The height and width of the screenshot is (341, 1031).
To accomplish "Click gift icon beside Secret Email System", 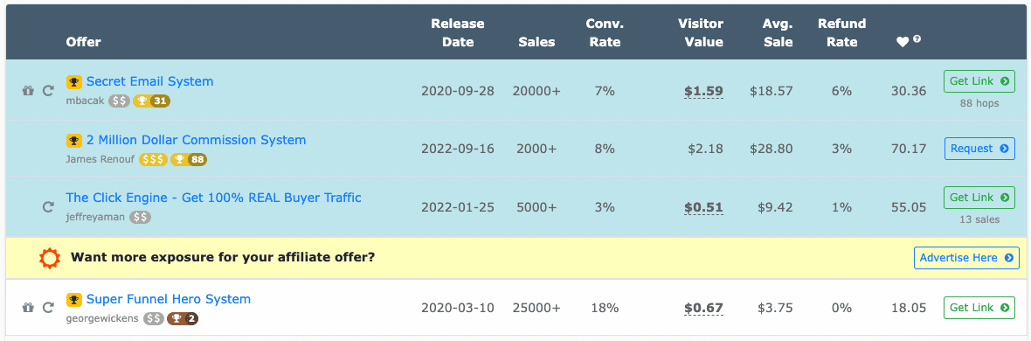I will point(28,91).
